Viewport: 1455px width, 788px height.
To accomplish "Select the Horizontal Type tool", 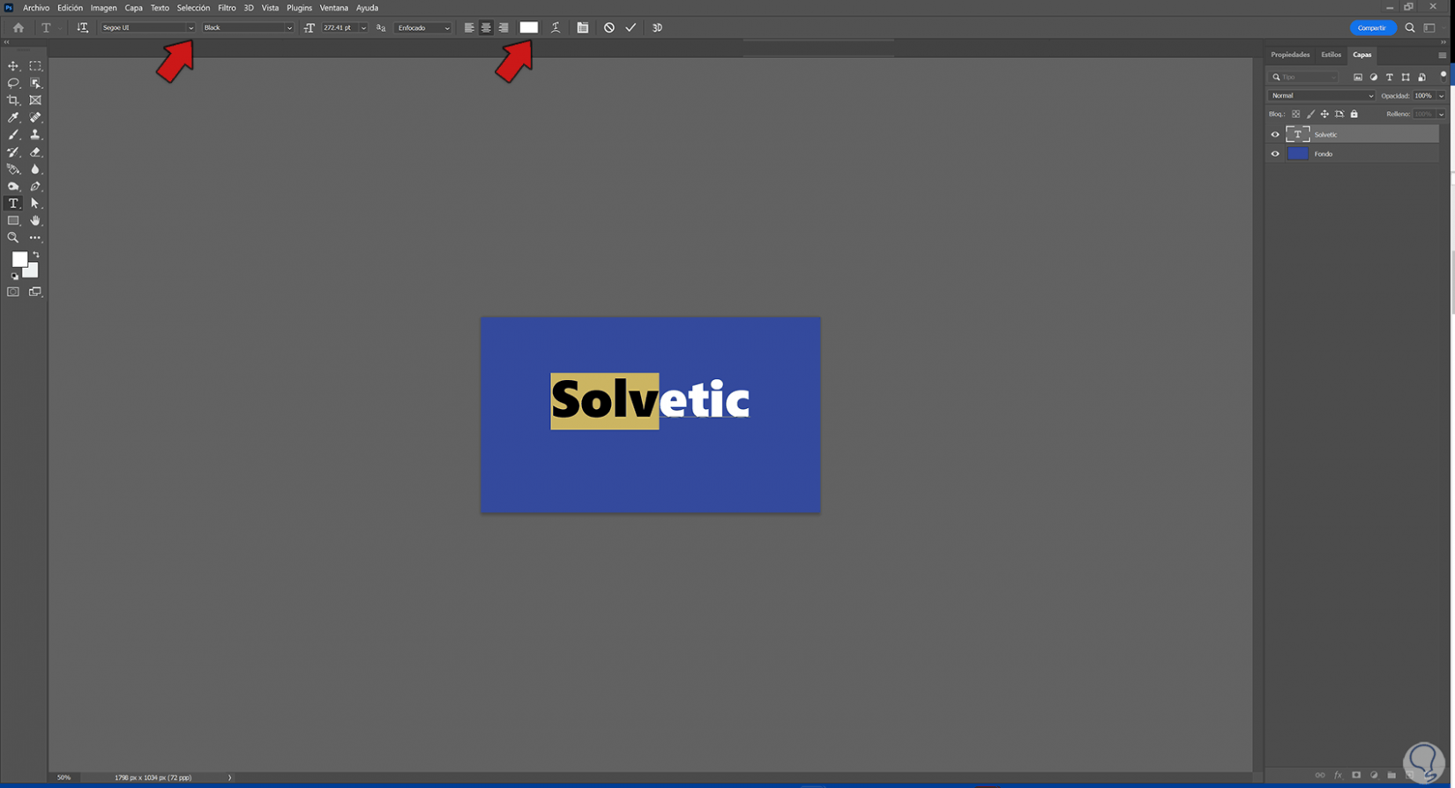I will pos(13,204).
